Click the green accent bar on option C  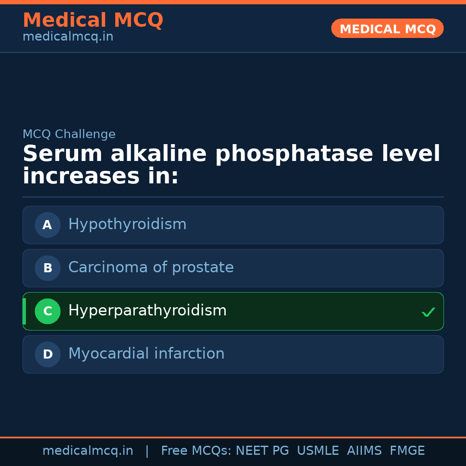tap(24, 311)
